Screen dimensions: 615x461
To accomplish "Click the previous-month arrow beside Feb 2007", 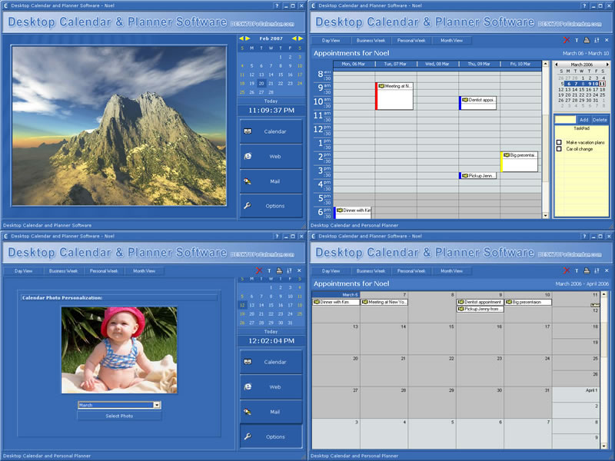I will 241,38.
